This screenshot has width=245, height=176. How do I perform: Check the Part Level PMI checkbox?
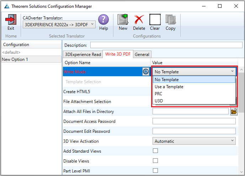point(155,171)
